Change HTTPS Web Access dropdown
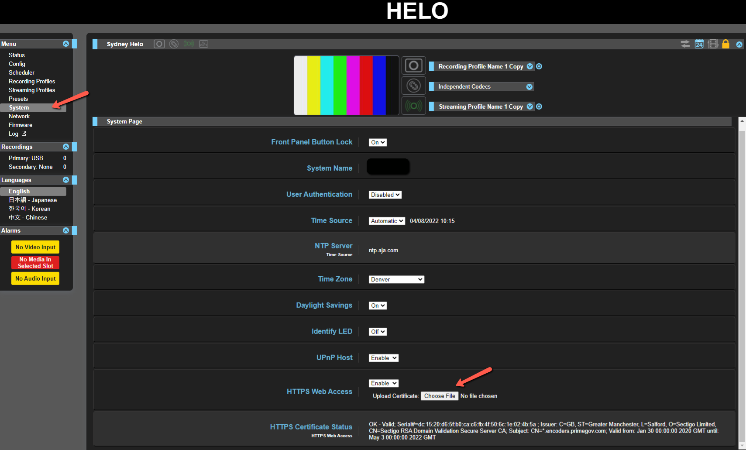 tap(384, 383)
